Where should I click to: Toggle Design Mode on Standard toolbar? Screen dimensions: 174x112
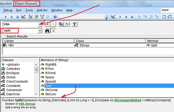pyautogui.click(x=23, y=17)
